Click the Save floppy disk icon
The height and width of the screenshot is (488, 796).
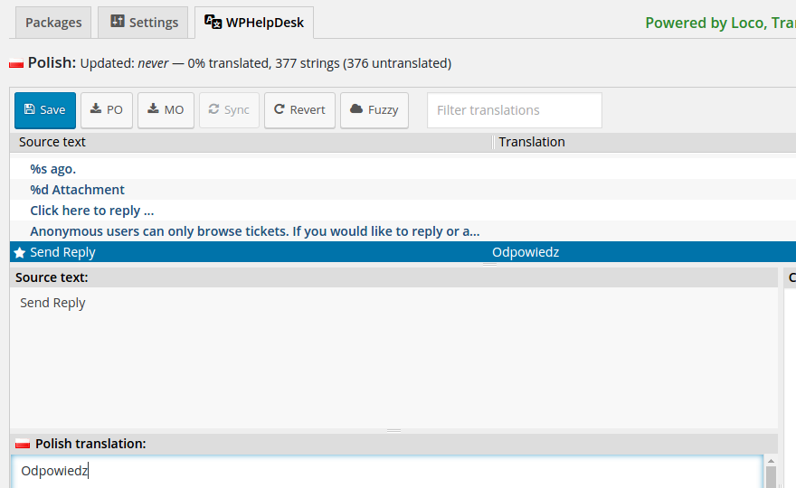[30, 109]
